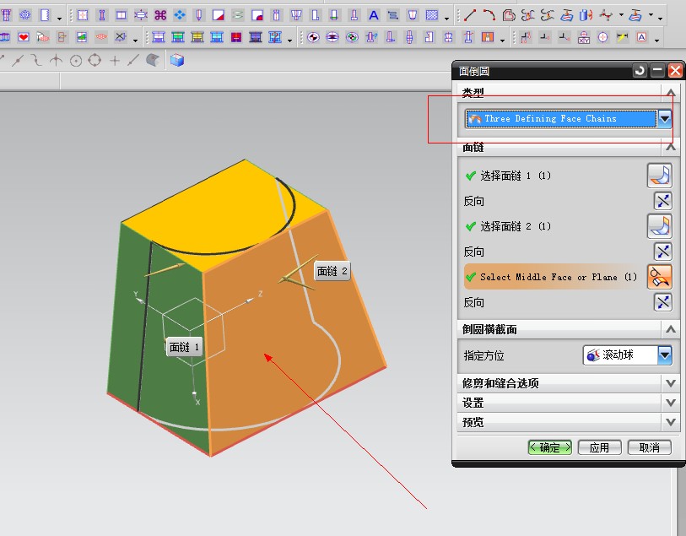
Task: Expand the 设置 section
Action: tap(670, 403)
